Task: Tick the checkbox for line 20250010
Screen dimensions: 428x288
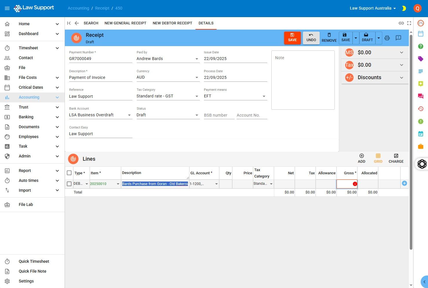Action: pyautogui.click(x=69, y=184)
